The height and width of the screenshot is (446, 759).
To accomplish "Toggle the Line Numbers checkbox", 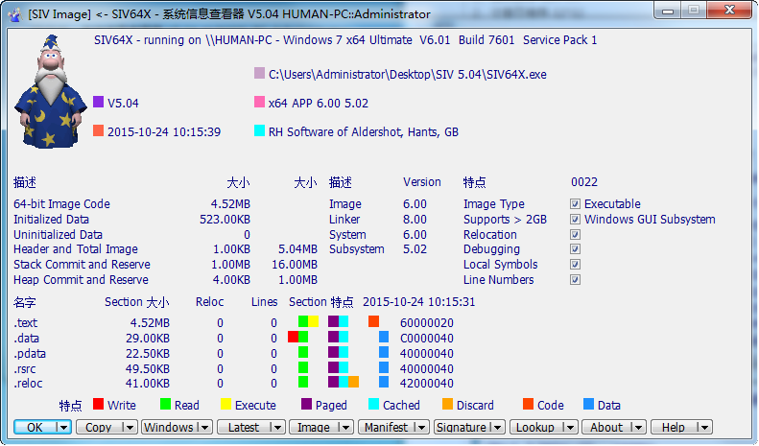I will [x=575, y=280].
